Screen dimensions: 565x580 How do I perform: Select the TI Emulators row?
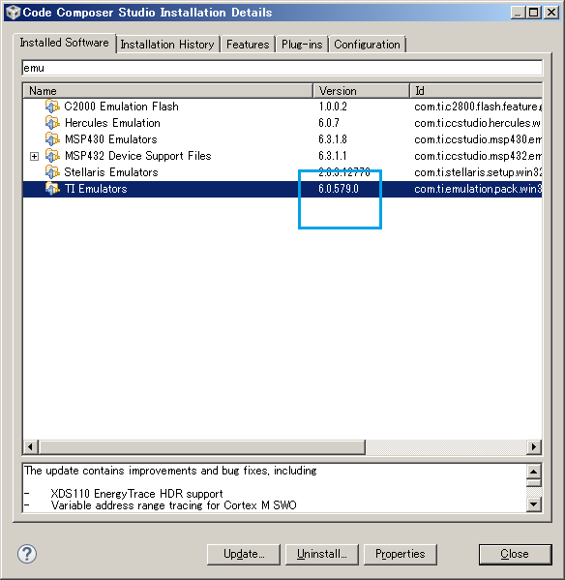pyautogui.click(x=282, y=189)
